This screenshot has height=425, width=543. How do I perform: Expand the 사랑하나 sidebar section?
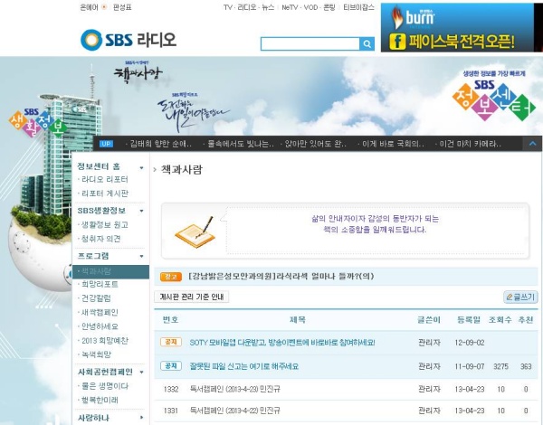click(x=142, y=417)
